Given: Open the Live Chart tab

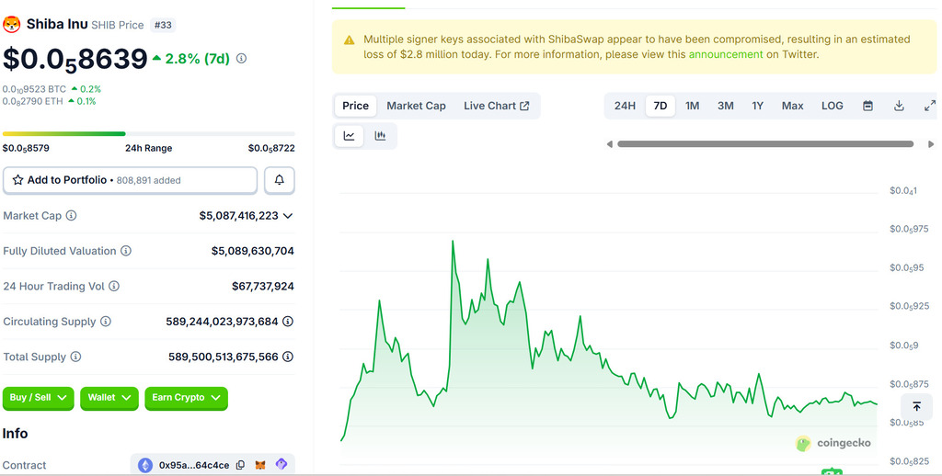Looking at the screenshot, I should 496,106.
